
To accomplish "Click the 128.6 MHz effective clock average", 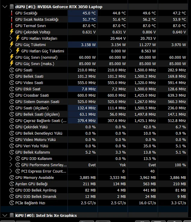I will pyautogui.click(x=177, y=89).
